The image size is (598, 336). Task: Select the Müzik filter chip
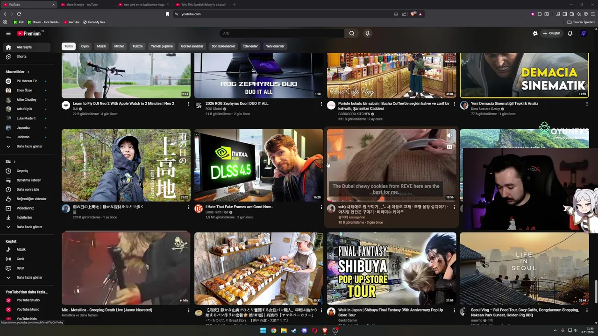(101, 46)
